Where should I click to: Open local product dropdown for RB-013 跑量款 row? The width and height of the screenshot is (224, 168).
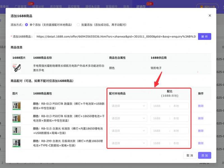click(x=128, y=106)
